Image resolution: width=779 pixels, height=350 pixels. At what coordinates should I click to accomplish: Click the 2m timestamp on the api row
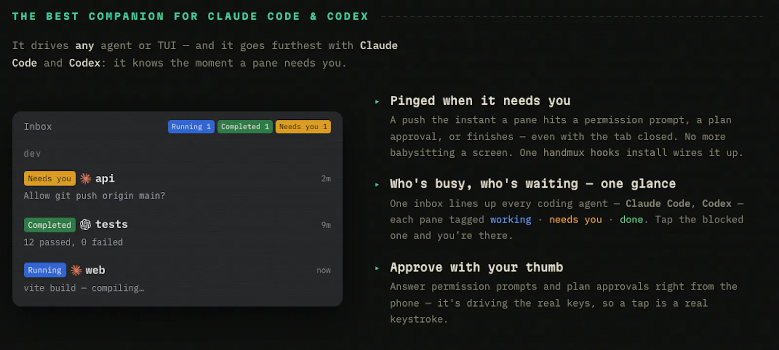click(x=326, y=179)
